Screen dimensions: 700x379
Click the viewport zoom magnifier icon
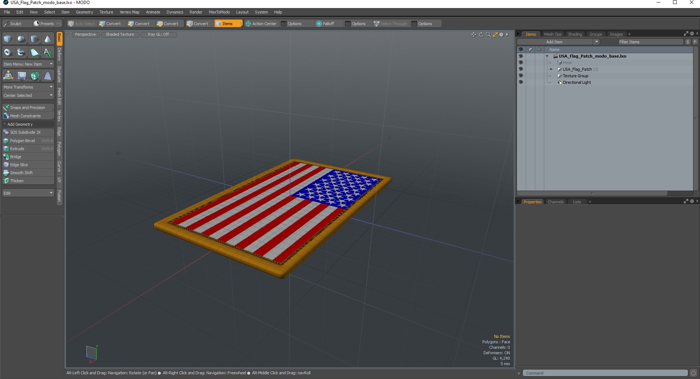point(488,35)
